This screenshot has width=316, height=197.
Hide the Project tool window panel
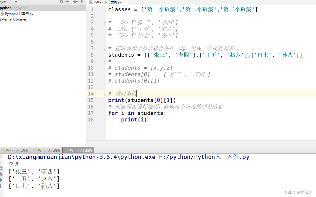82,2
